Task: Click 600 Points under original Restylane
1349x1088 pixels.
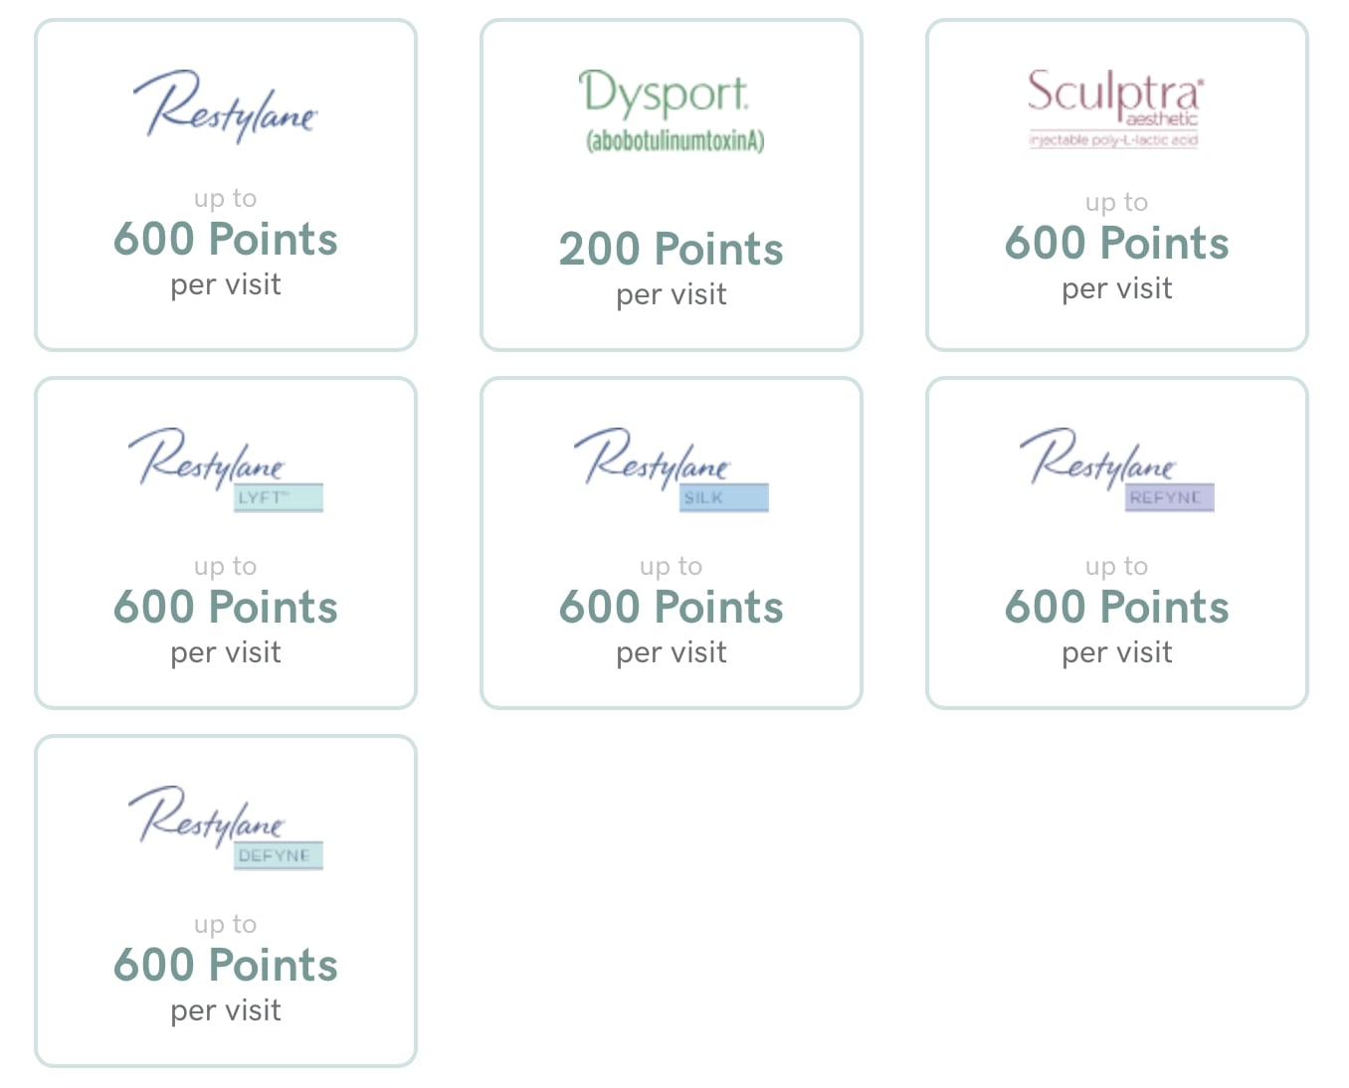Action: pos(226,239)
